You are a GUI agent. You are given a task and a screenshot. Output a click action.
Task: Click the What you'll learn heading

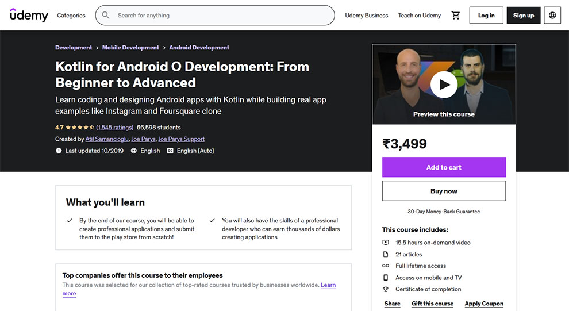(105, 202)
